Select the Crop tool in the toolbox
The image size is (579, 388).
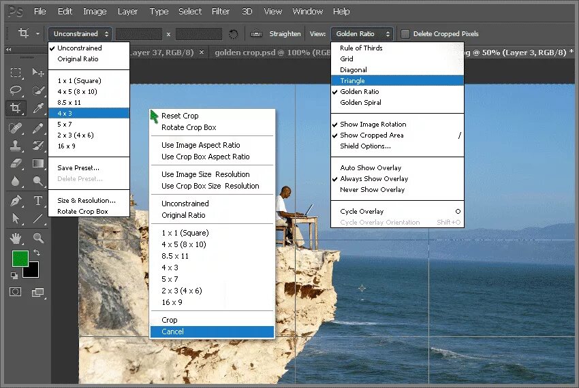pos(16,108)
